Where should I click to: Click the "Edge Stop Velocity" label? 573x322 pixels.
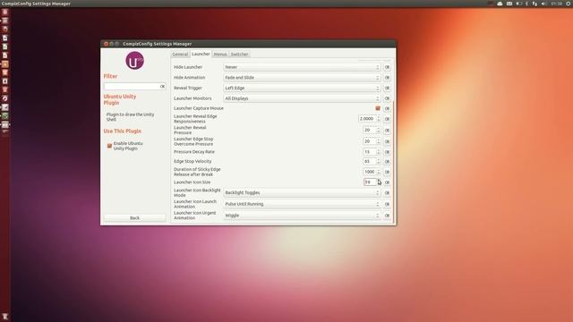pyautogui.click(x=192, y=161)
